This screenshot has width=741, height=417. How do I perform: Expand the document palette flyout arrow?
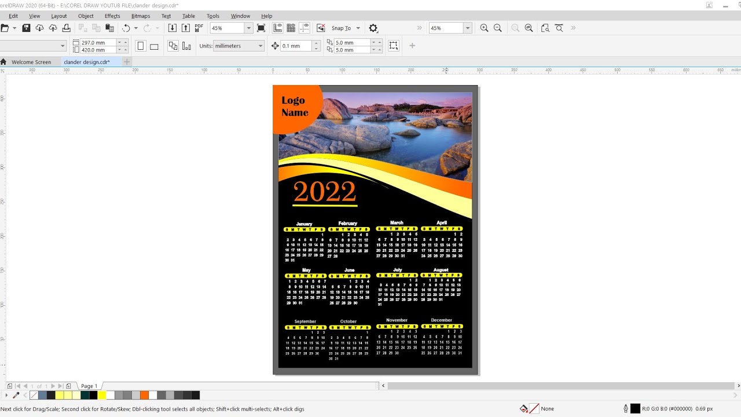tap(6, 395)
